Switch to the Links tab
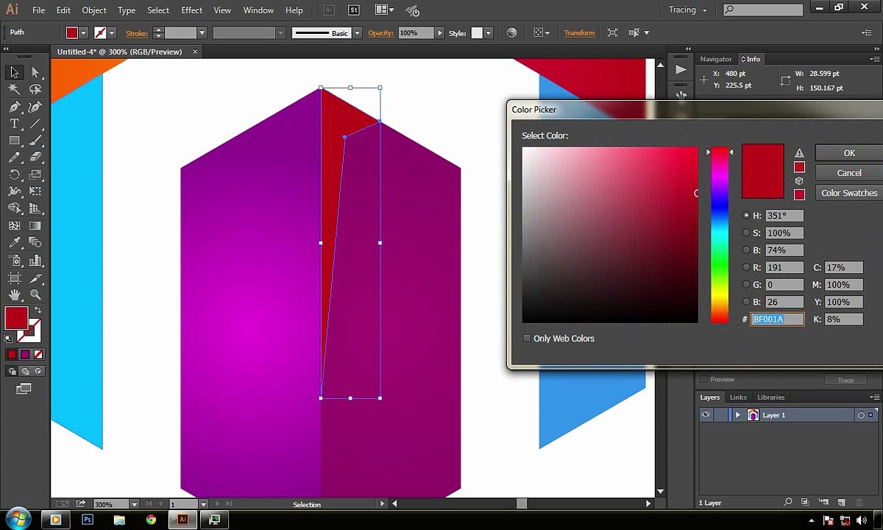This screenshot has width=883, height=530. point(738,397)
